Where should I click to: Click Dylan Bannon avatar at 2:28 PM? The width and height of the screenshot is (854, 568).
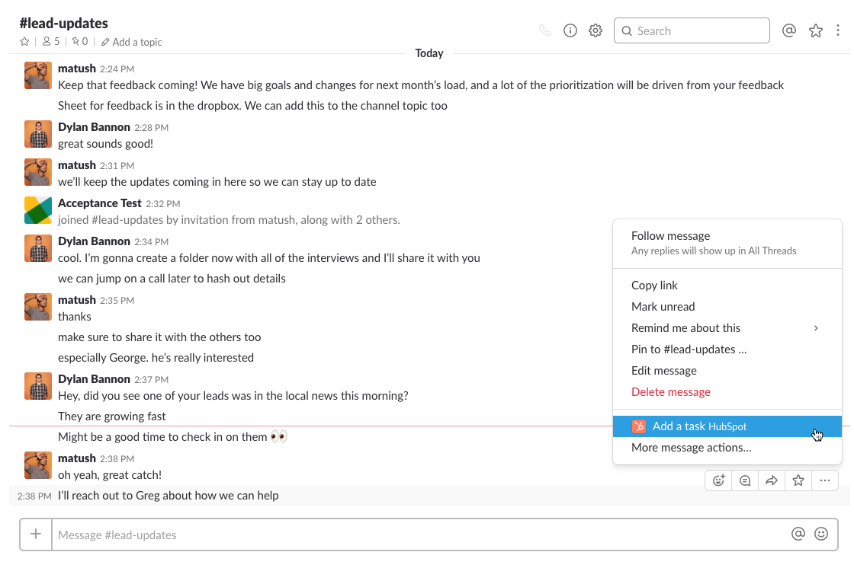pos(38,134)
